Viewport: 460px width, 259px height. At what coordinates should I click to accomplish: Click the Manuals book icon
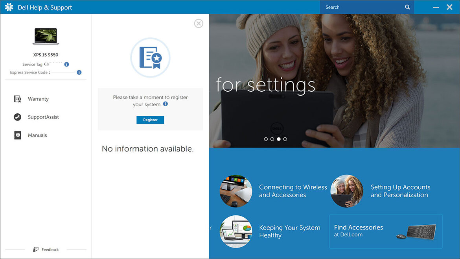tap(18, 135)
